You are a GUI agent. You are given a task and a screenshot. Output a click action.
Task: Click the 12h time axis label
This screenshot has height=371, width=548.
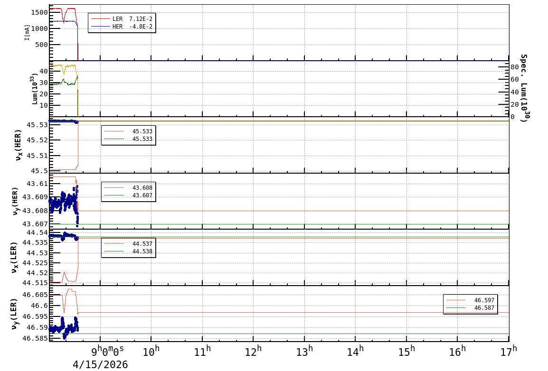(x=254, y=351)
